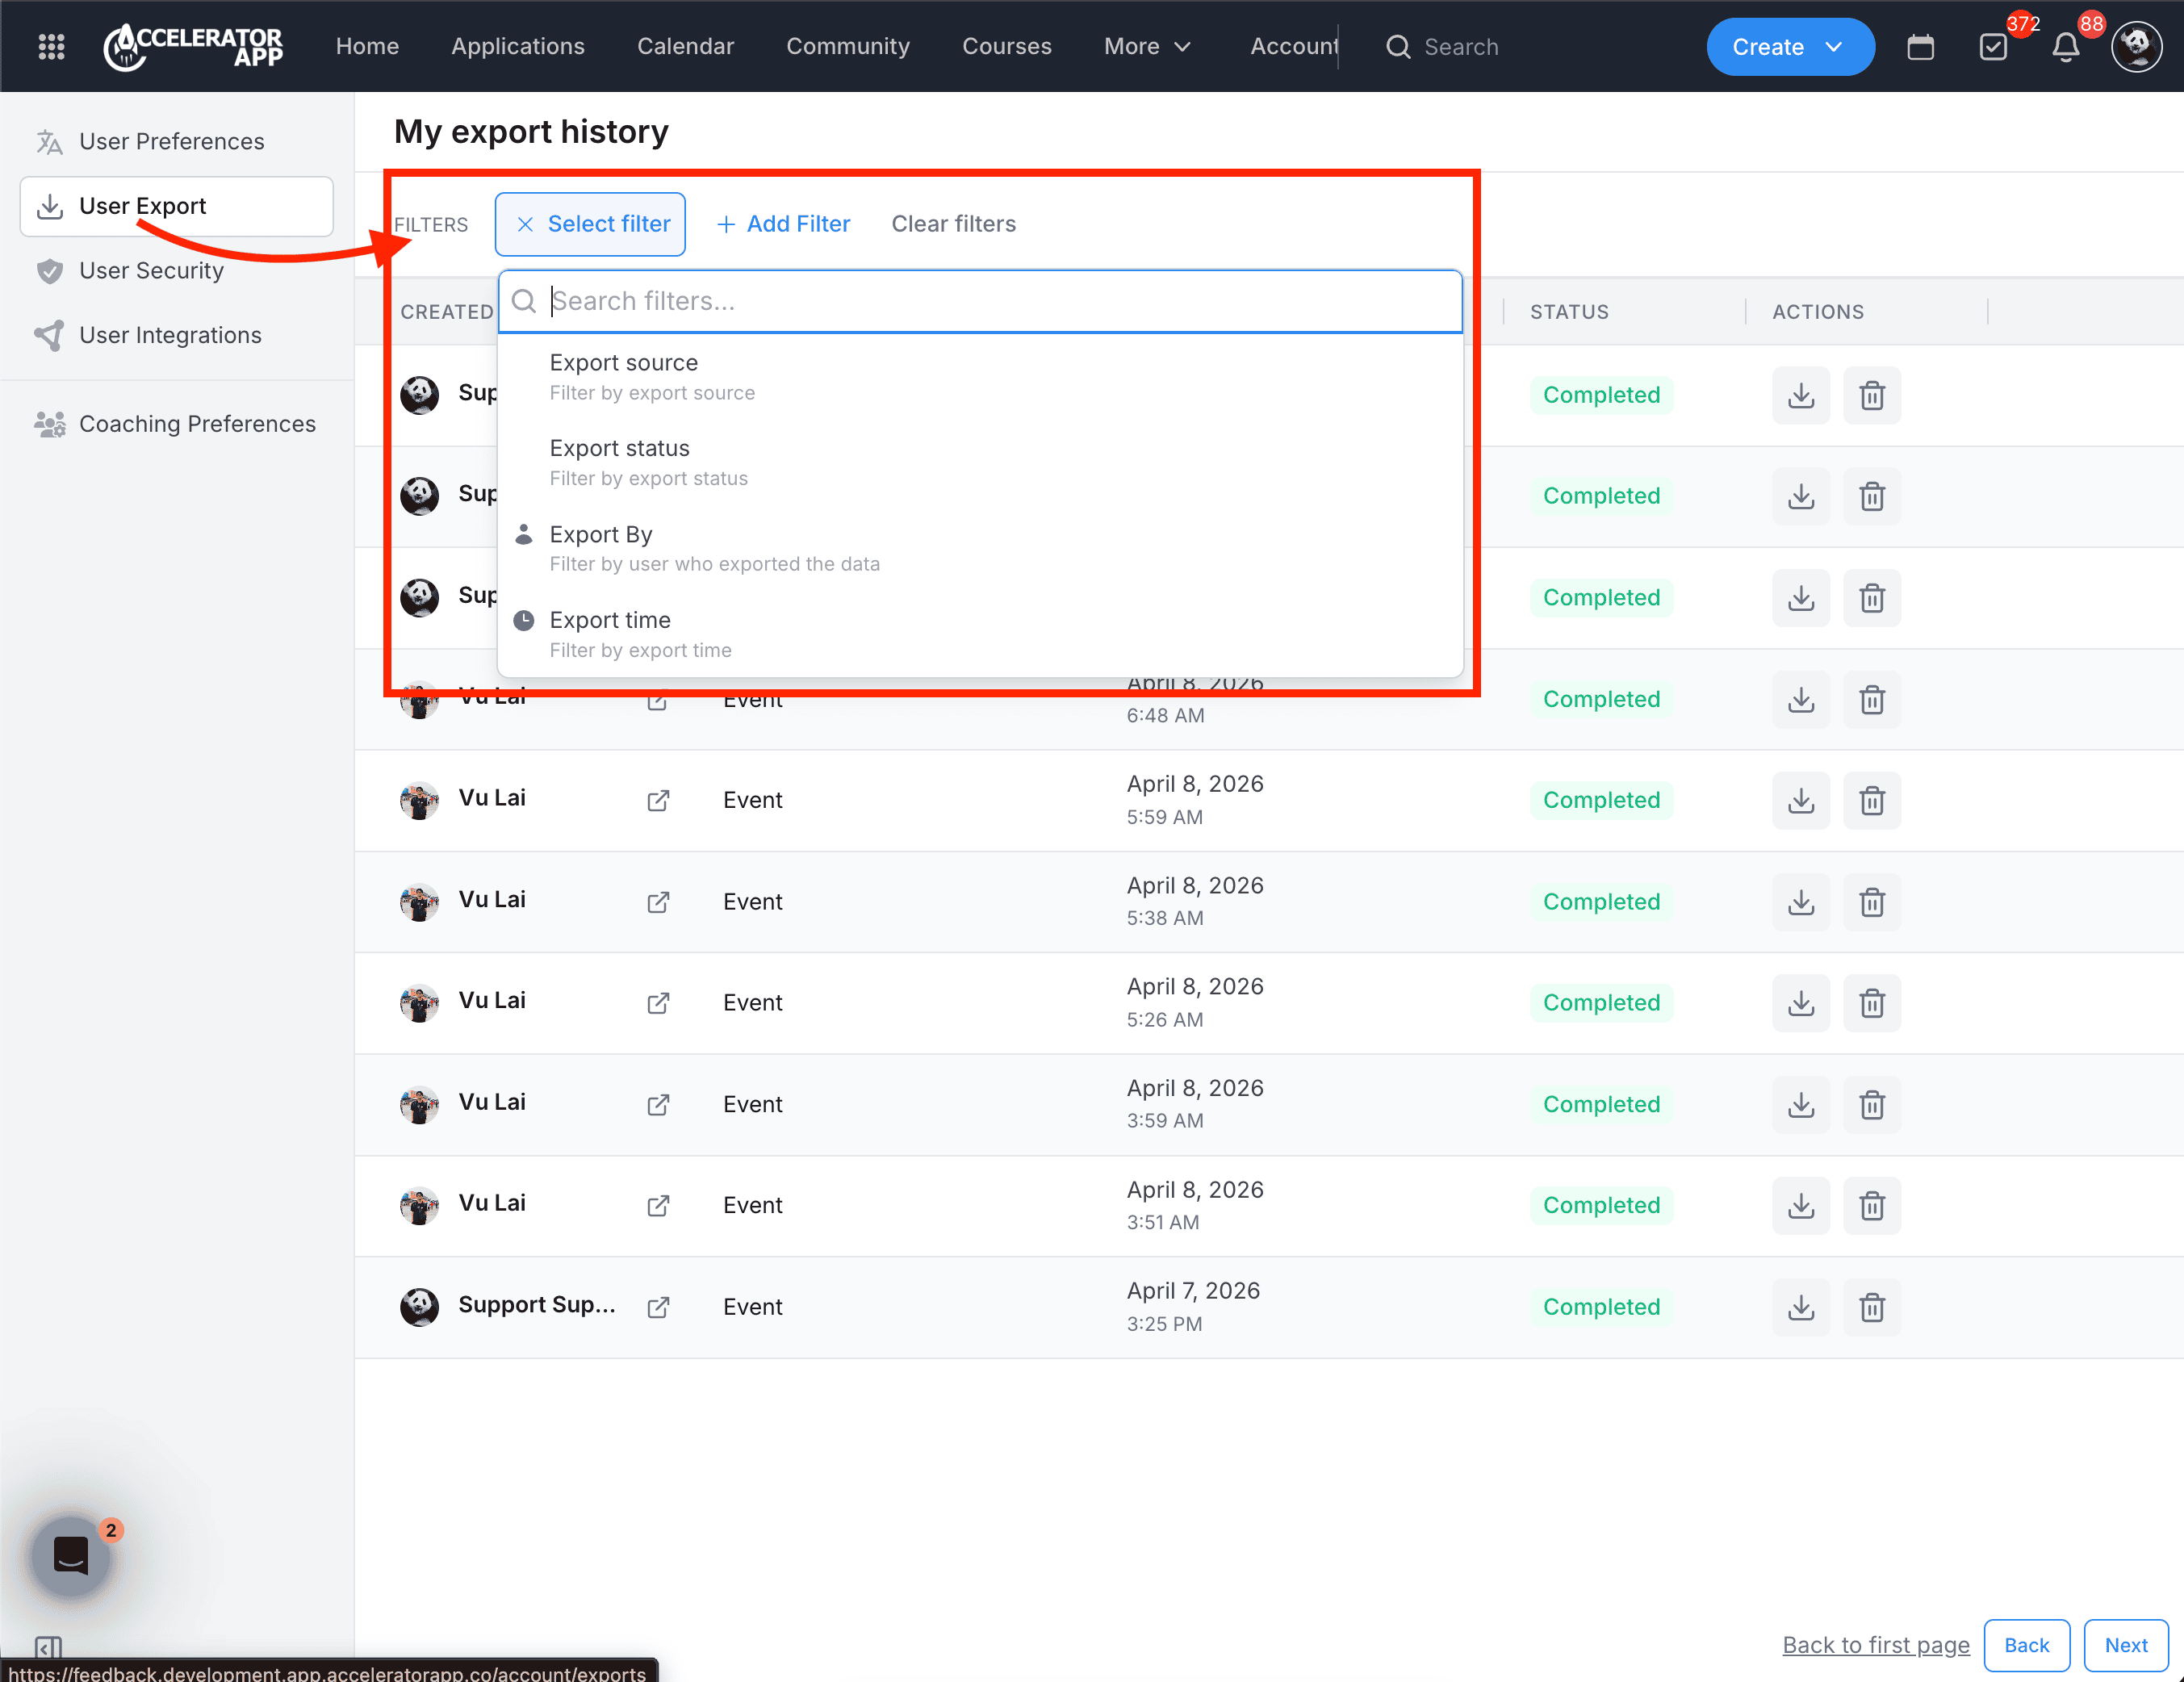The height and width of the screenshot is (1682, 2184).
Task: Download the first completed export
Action: tap(1800, 395)
